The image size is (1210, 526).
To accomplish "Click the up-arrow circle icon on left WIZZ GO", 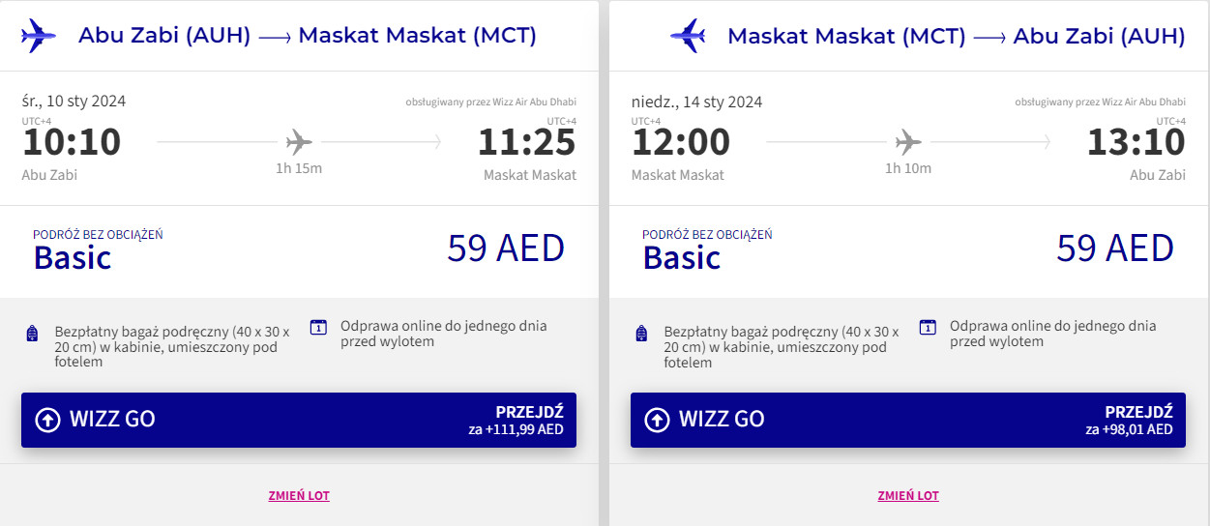I will click(47, 420).
